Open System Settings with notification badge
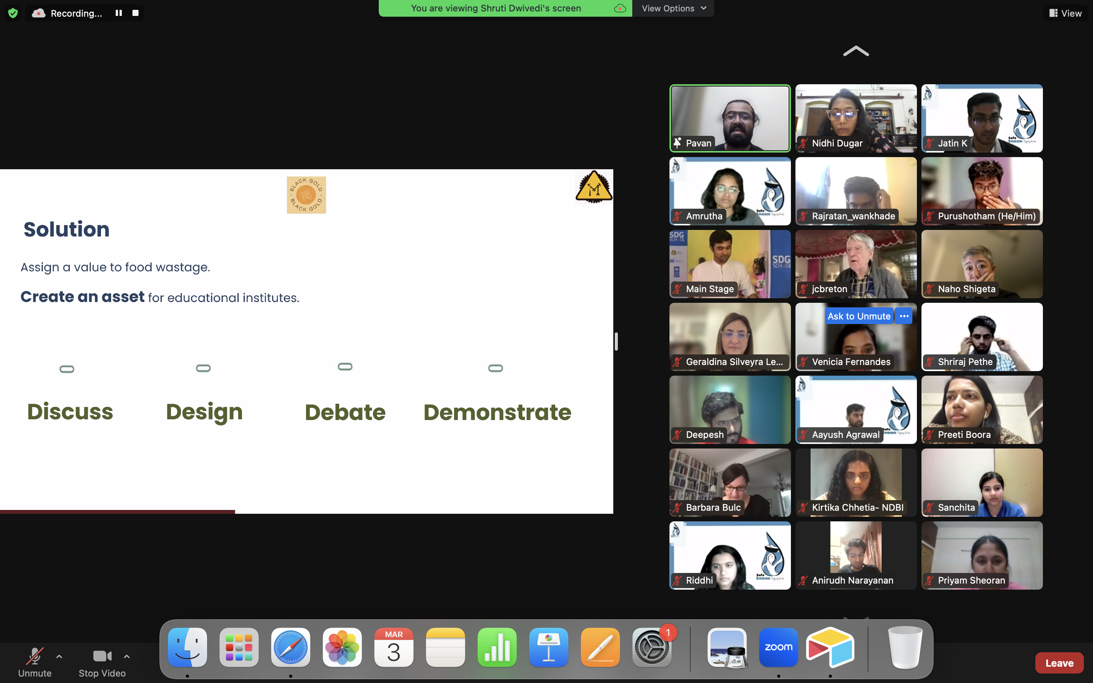The height and width of the screenshot is (683, 1093). pos(651,647)
